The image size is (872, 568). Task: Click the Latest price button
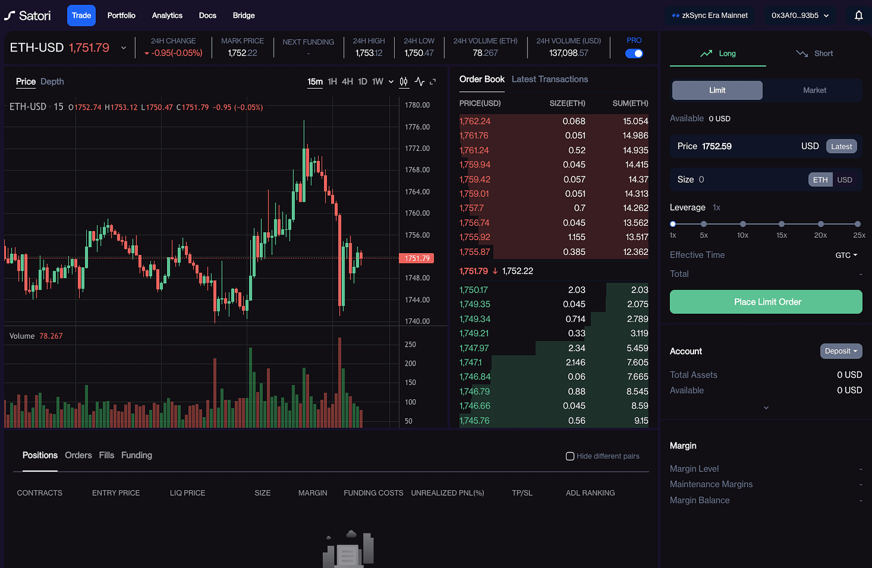tap(841, 147)
